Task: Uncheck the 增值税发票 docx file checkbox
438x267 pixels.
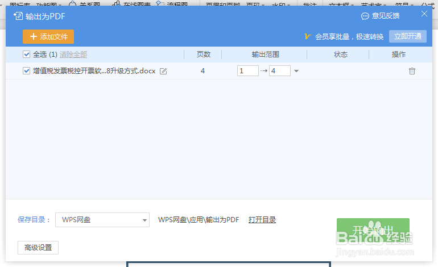Action: tap(27, 70)
